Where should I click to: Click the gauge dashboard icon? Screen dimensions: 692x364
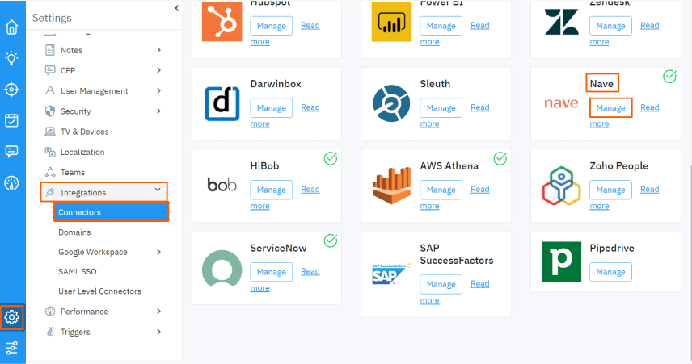(12, 183)
